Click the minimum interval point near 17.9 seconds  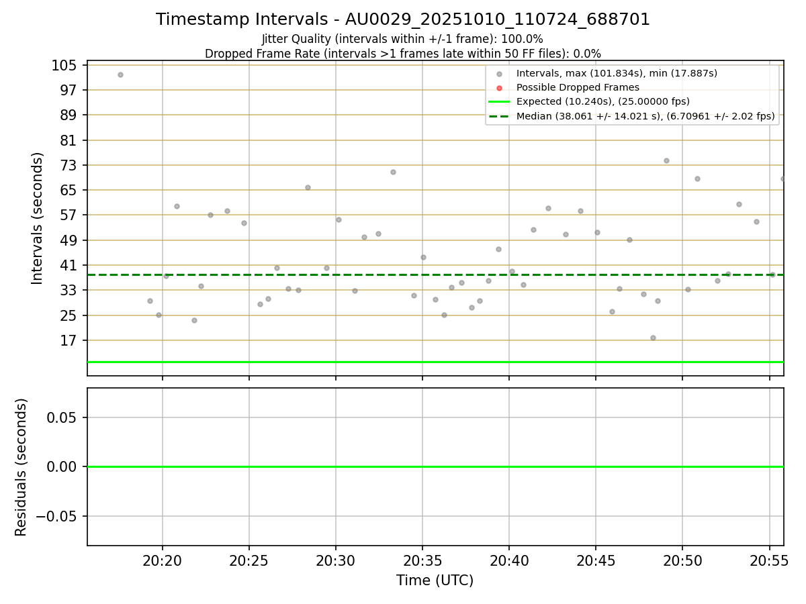(x=653, y=338)
